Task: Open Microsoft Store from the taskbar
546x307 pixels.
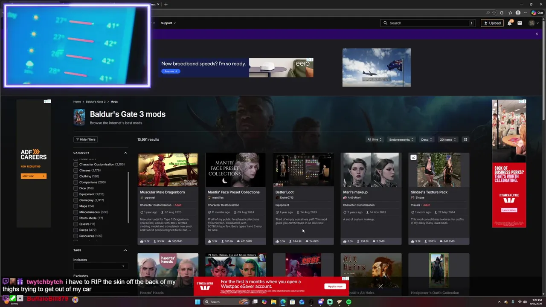Action: point(292,302)
